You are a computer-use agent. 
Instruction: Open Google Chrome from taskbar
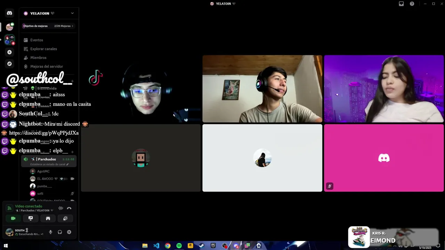point(168,246)
